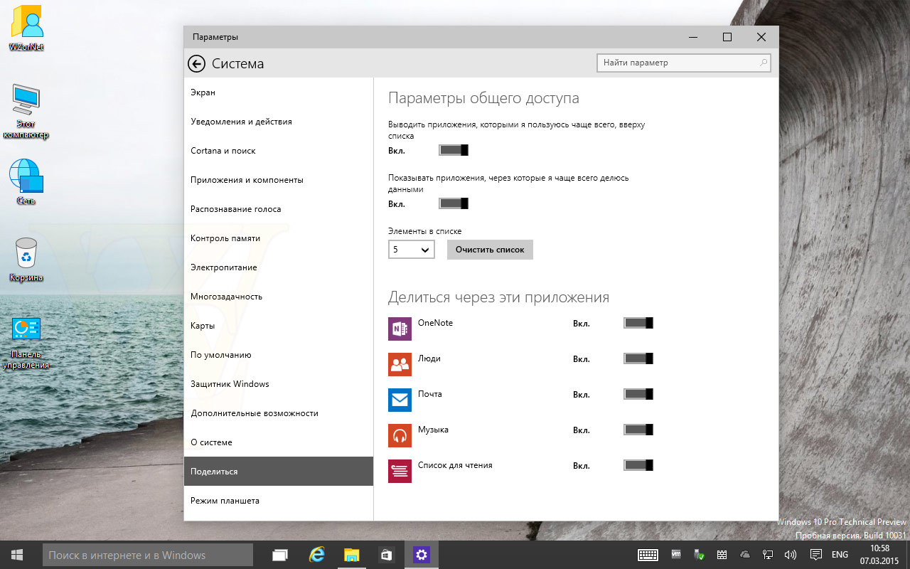This screenshot has height=569, width=910.
Task: Open Электропитание section
Action: click(278, 267)
